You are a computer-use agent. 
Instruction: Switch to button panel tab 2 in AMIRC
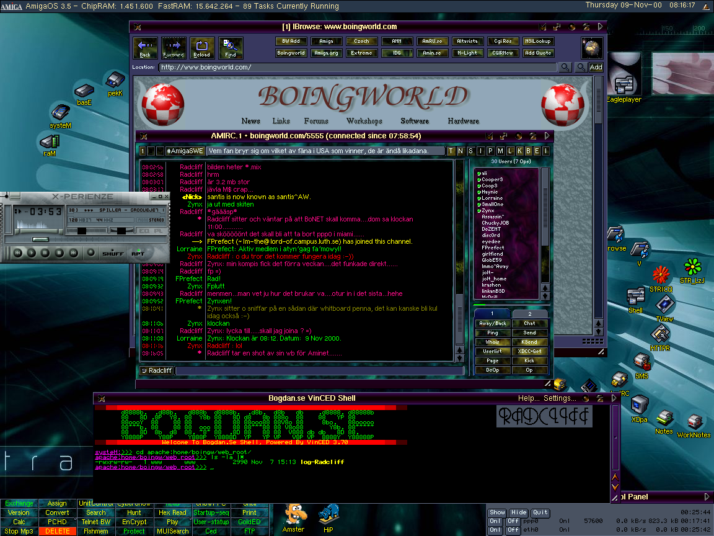(531, 314)
